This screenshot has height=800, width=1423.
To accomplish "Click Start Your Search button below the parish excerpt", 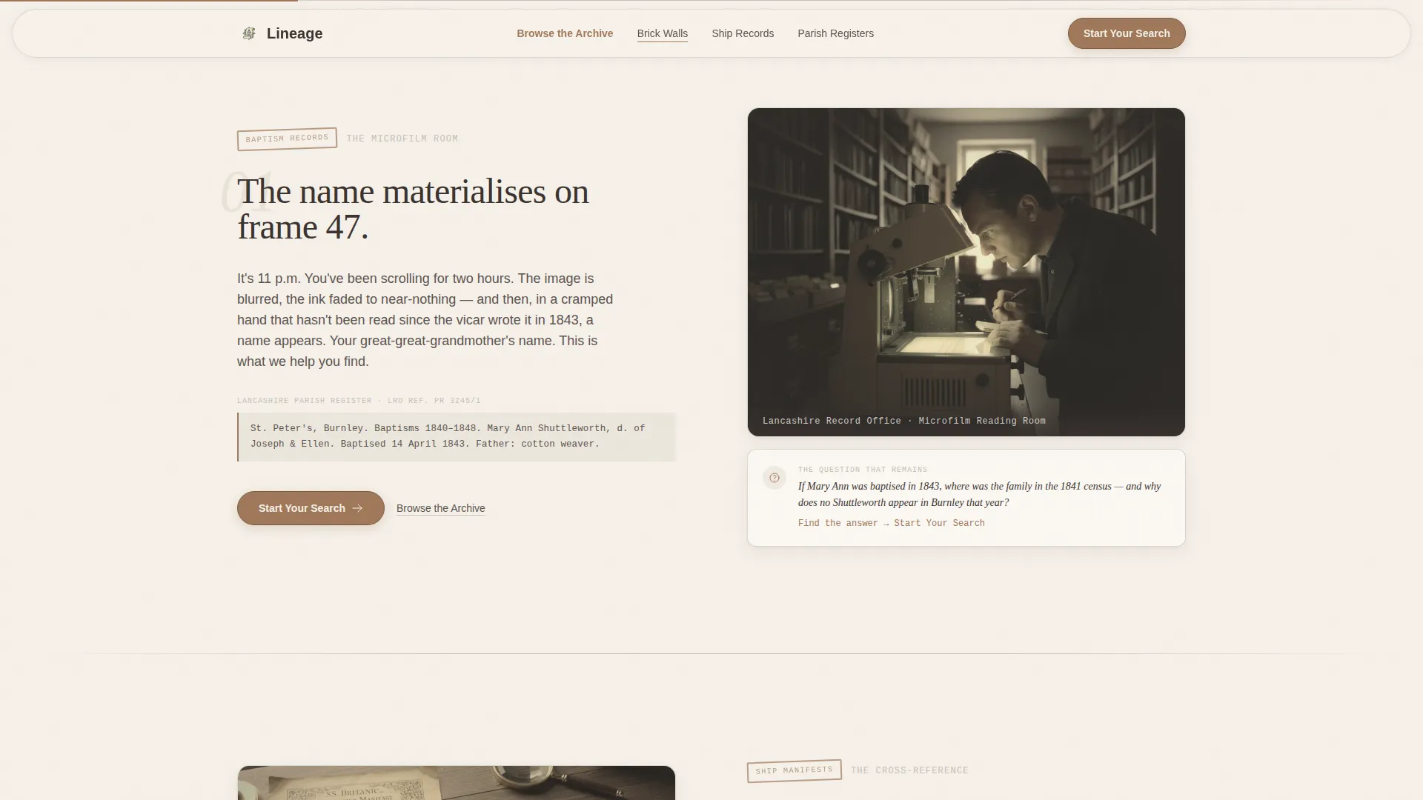I will (x=311, y=508).
